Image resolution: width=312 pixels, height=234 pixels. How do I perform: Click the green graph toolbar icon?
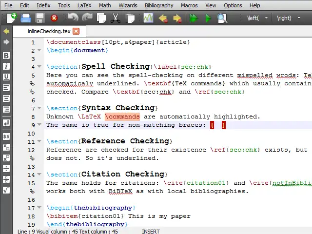148,18
